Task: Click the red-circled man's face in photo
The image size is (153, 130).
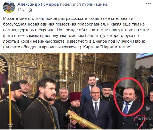Action: click(x=129, y=96)
